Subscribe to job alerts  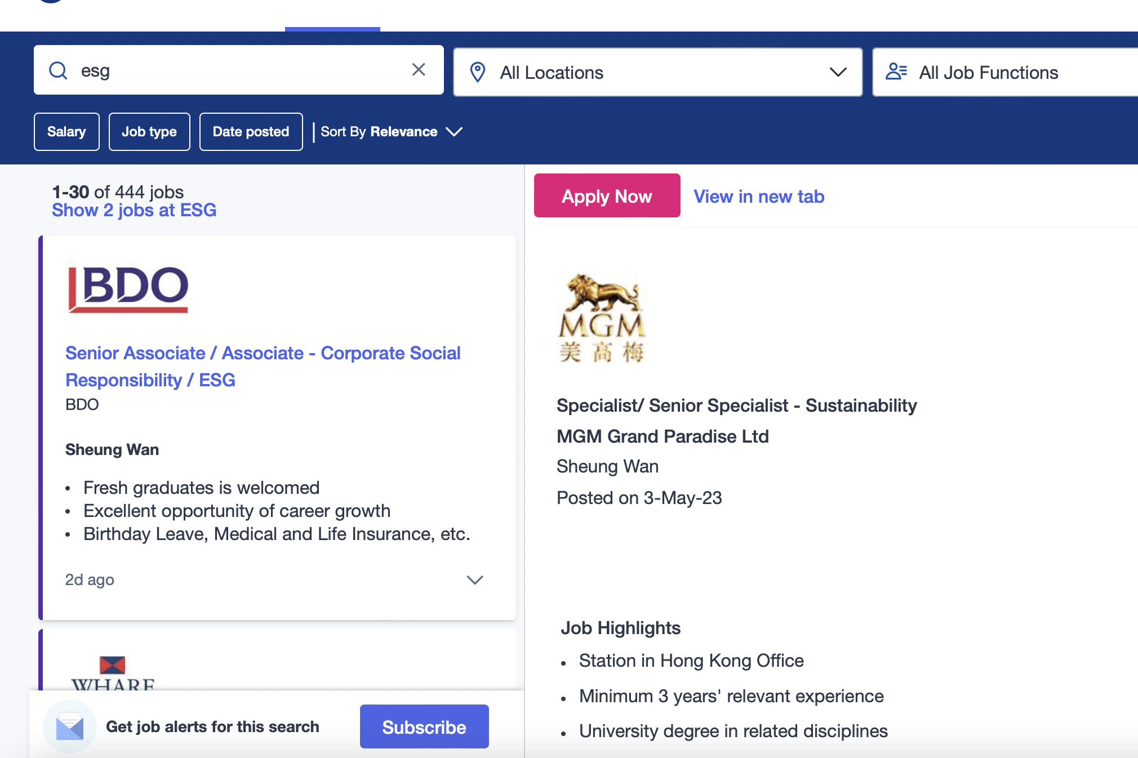pos(424,727)
